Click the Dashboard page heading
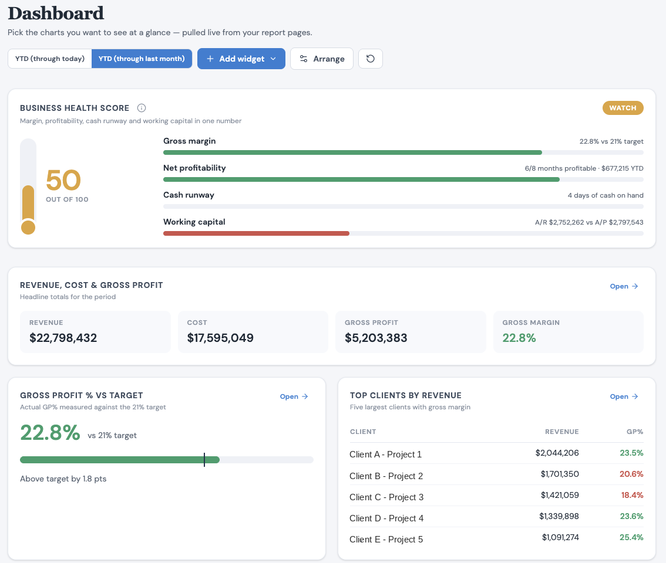The height and width of the screenshot is (563, 666). point(56,13)
